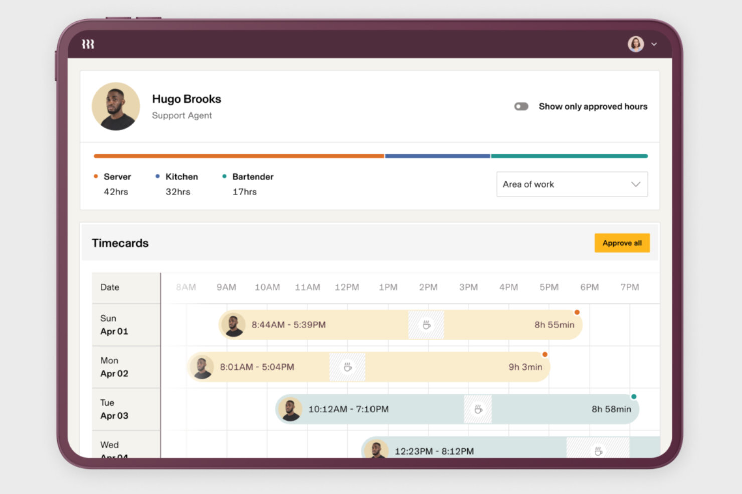Screen dimensions: 742x494
Task: Click the break icon on Tuesday's shift
Action: (x=478, y=409)
